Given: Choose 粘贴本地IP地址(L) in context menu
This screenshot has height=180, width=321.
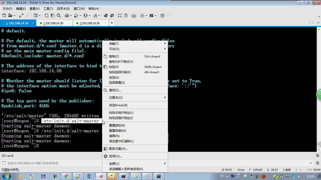Looking at the screenshot, I should 135,112.
